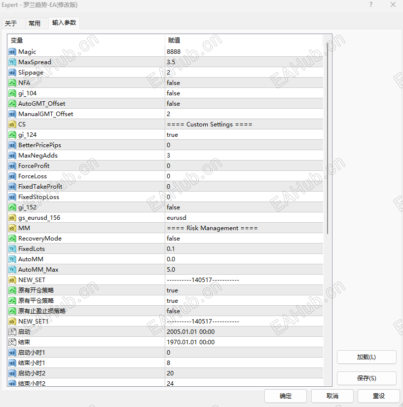Select the 原有开仓策略 value true

[x=172, y=291]
